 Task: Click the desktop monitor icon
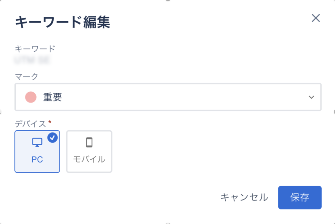pyautogui.click(x=37, y=142)
